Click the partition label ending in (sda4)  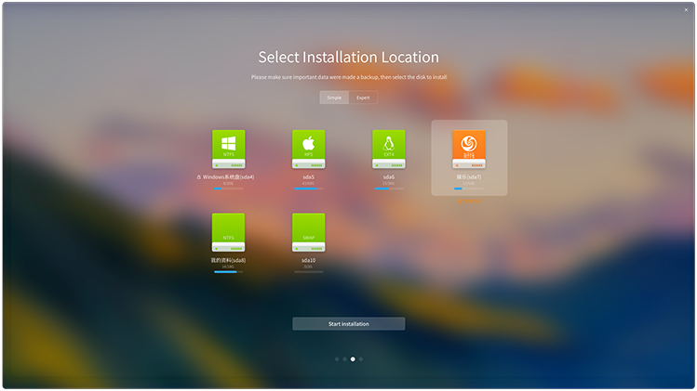click(x=229, y=176)
